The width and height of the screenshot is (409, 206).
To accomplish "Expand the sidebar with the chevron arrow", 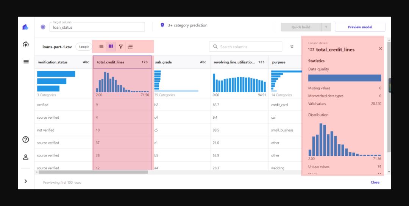I will (x=26, y=181).
